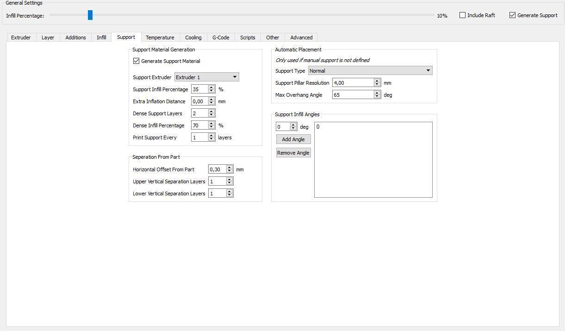Screen dimensions: 565x331
Task: Go to the Temperature tab
Action: (160, 37)
